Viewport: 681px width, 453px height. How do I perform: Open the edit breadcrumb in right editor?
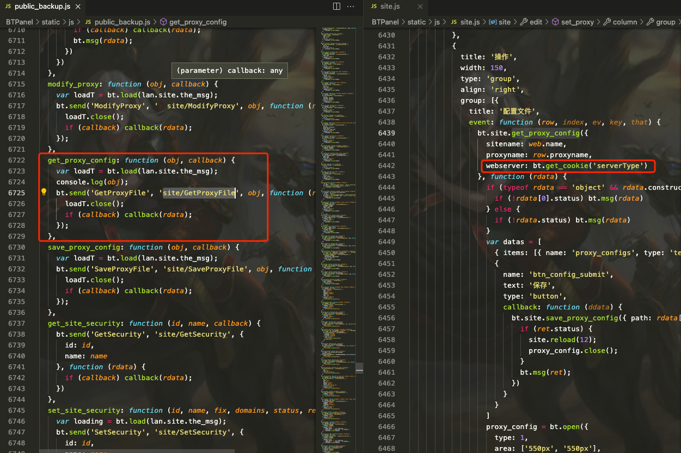[536, 22]
